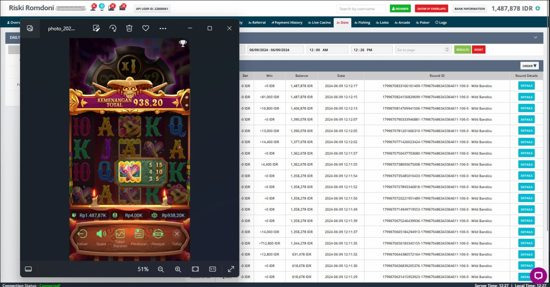This screenshot has height=287, width=550.
Task: Click the API USER ID badge
Action: 152,9
